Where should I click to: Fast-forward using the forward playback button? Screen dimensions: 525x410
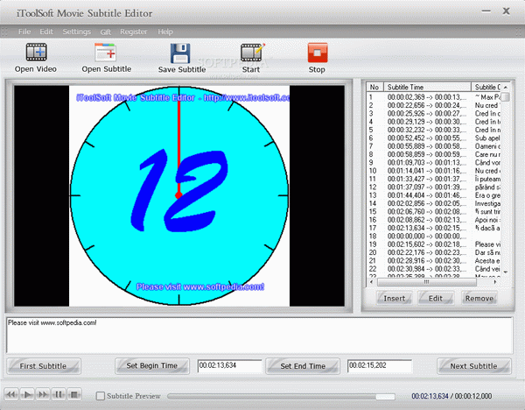coord(43,394)
